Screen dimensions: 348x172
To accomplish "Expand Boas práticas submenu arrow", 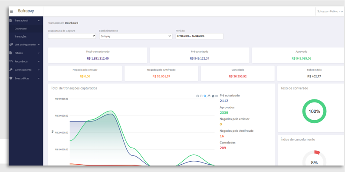I will click(x=39, y=78).
